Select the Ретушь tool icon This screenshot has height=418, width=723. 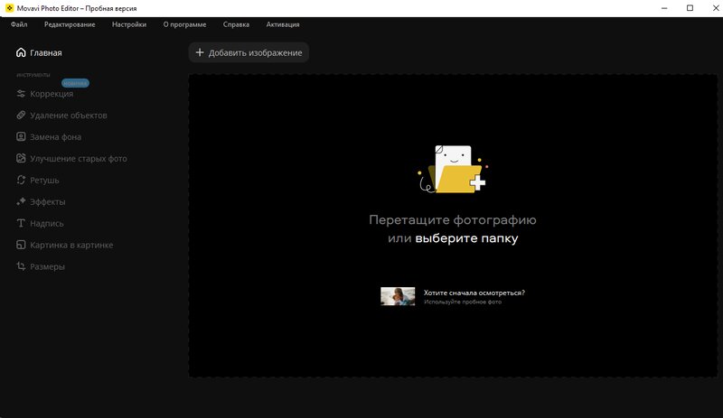(x=21, y=181)
